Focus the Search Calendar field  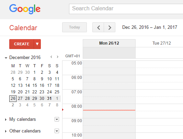126,9
